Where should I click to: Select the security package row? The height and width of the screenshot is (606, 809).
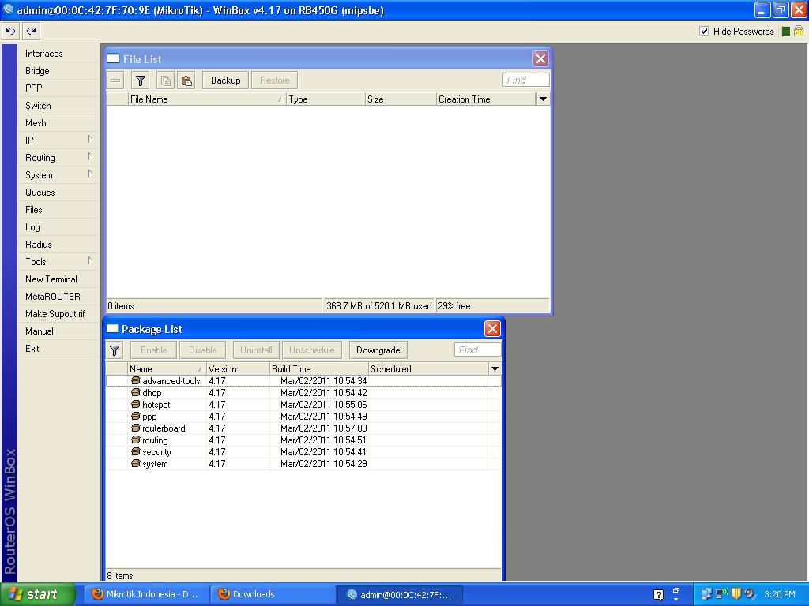coord(303,452)
